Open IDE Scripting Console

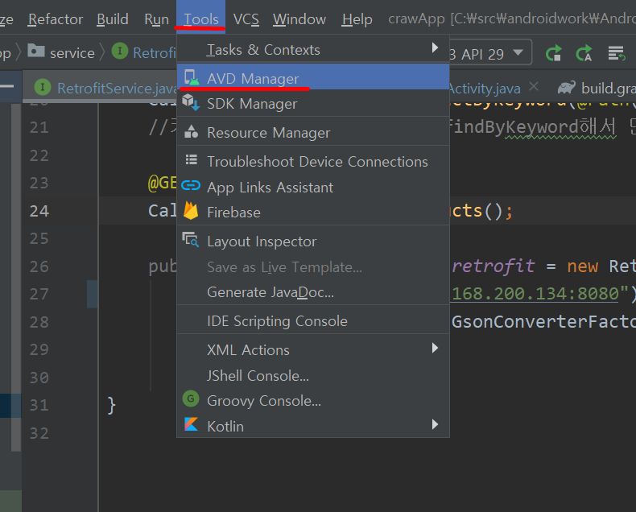[313, 321]
